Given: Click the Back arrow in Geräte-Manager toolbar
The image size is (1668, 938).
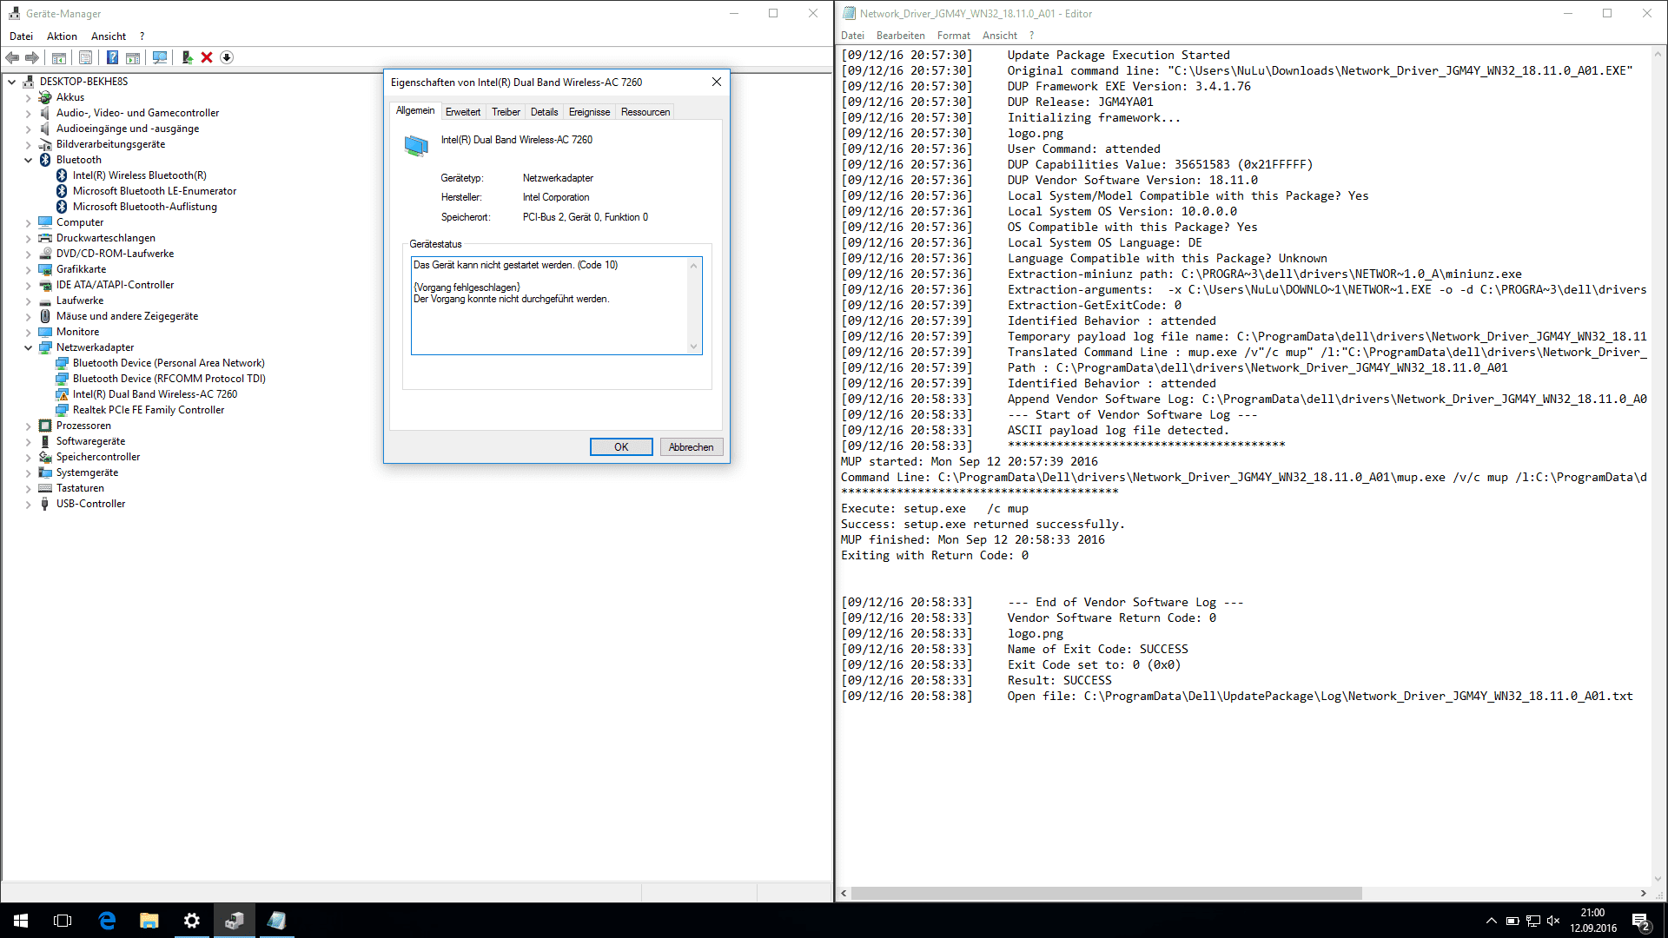Looking at the screenshot, I should [x=12, y=57].
